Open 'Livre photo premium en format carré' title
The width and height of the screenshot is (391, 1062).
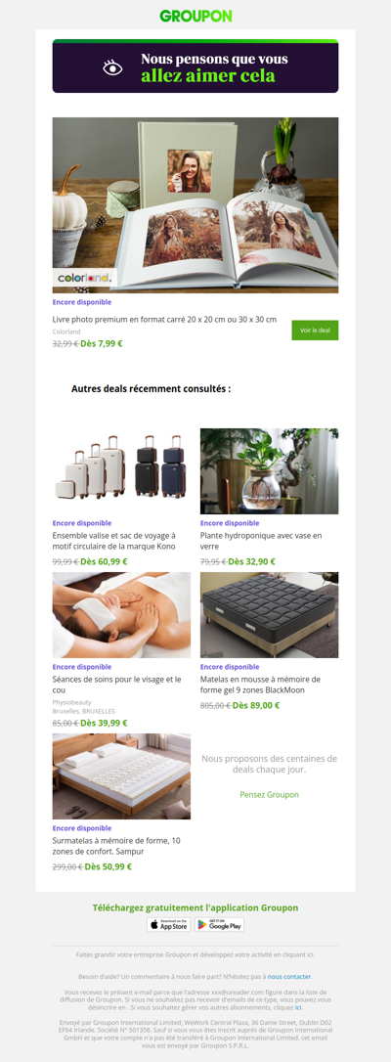click(164, 319)
